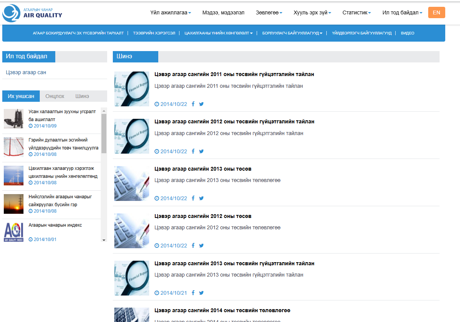
Task: Share 2012 гүйцэтгэлийн тайлан article on Facebook
Action: [x=193, y=151]
